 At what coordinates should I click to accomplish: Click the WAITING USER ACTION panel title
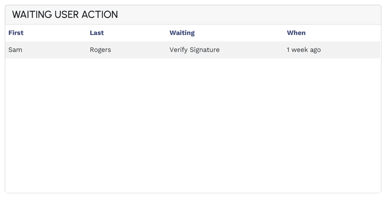coord(65,15)
